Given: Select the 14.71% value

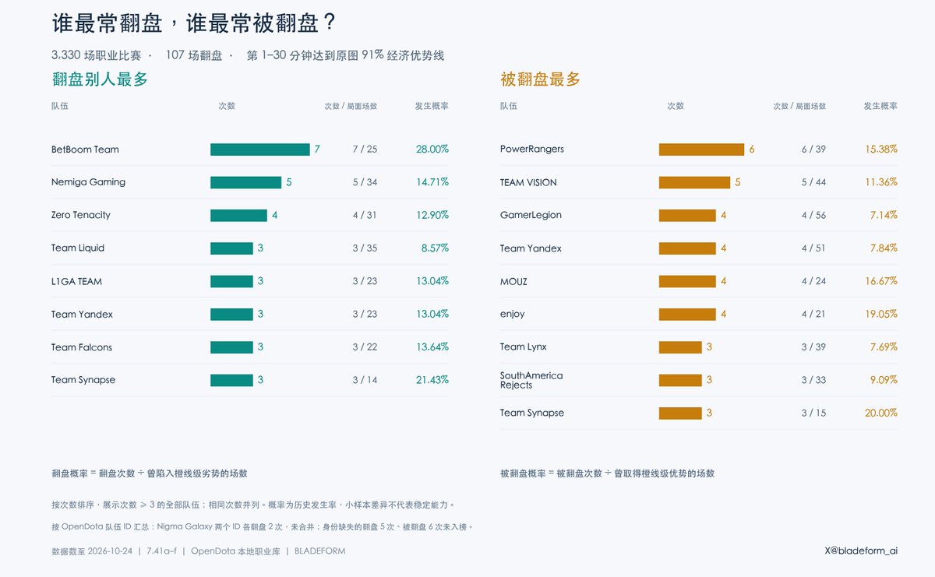Looking at the screenshot, I should tap(432, 182).
